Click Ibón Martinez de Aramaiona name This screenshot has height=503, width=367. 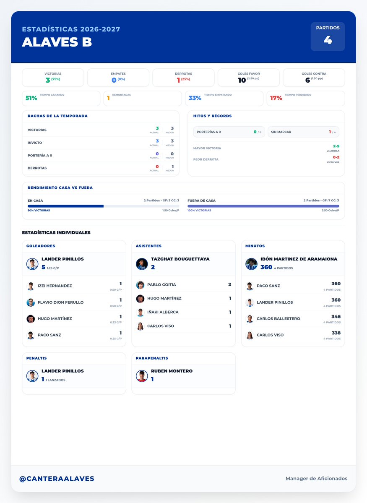click(x=299, y=259)
